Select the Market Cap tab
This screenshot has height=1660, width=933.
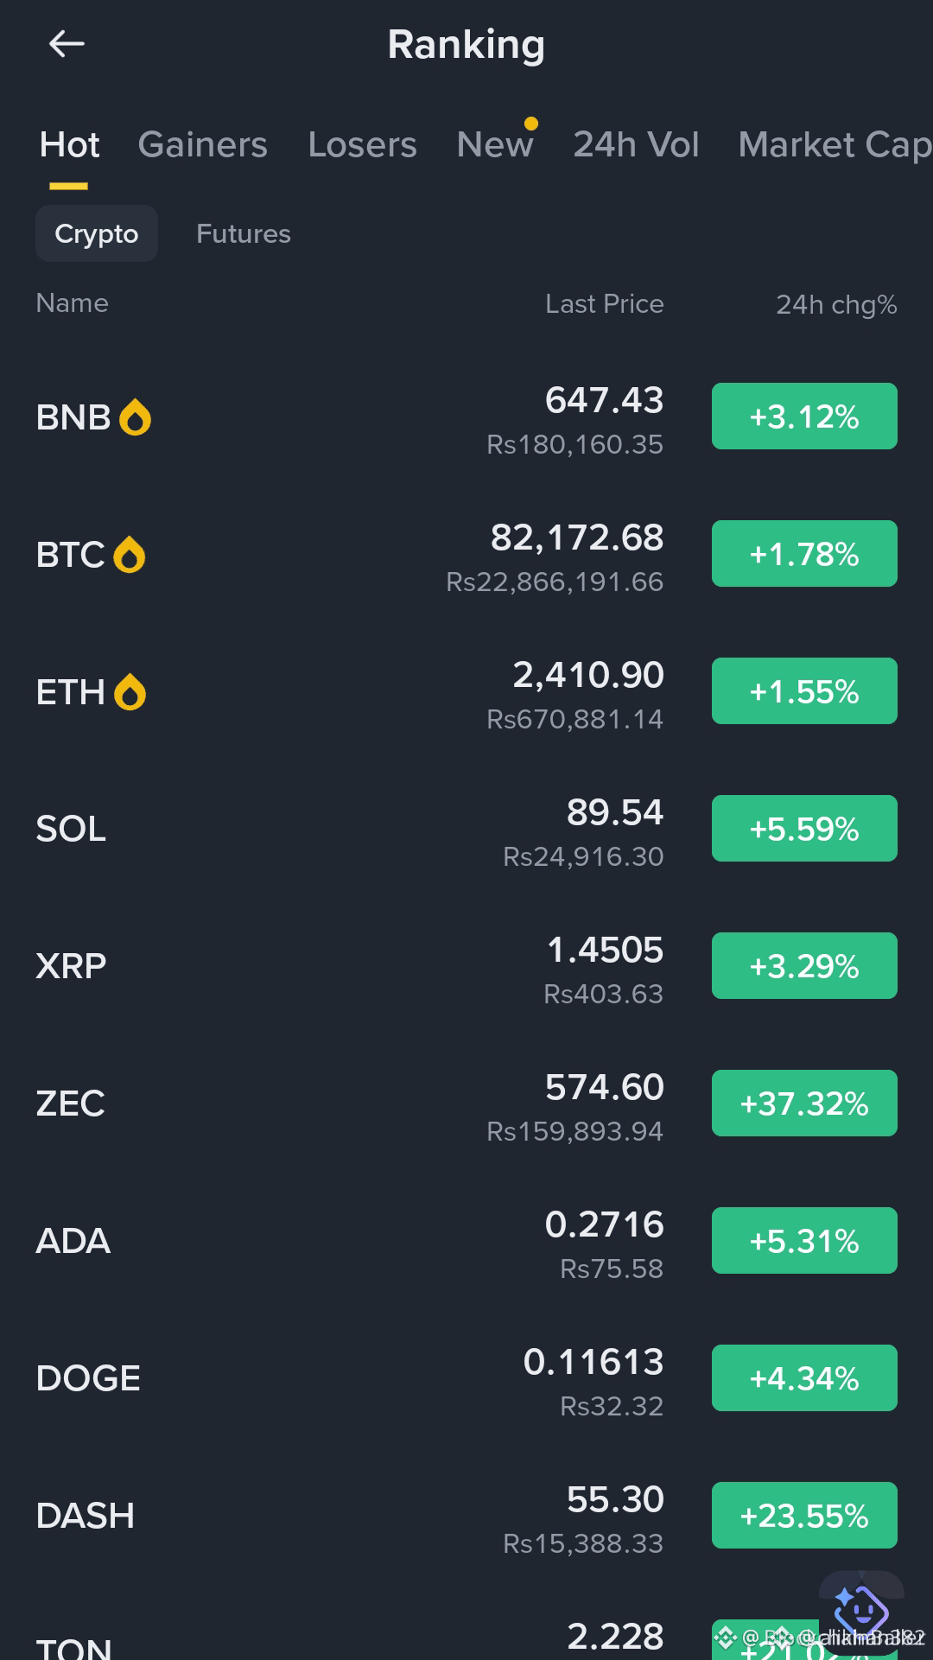point(835,144)
